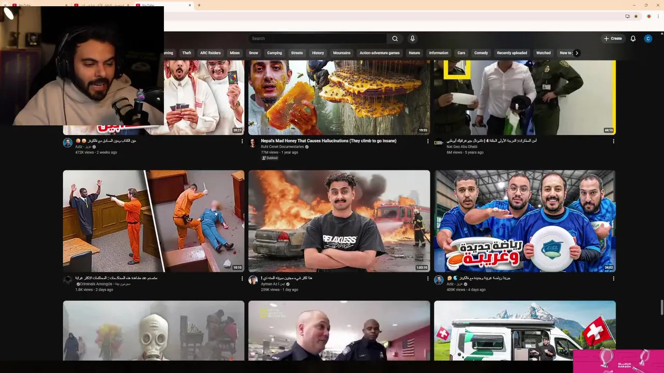The width and height of the screenshot is (664, 373).
Task: Open Ruhi Cenet Documentaries channel link
Action: [x=282, y=147]
